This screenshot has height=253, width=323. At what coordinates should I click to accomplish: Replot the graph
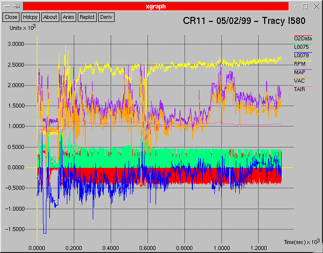point(87,17)
